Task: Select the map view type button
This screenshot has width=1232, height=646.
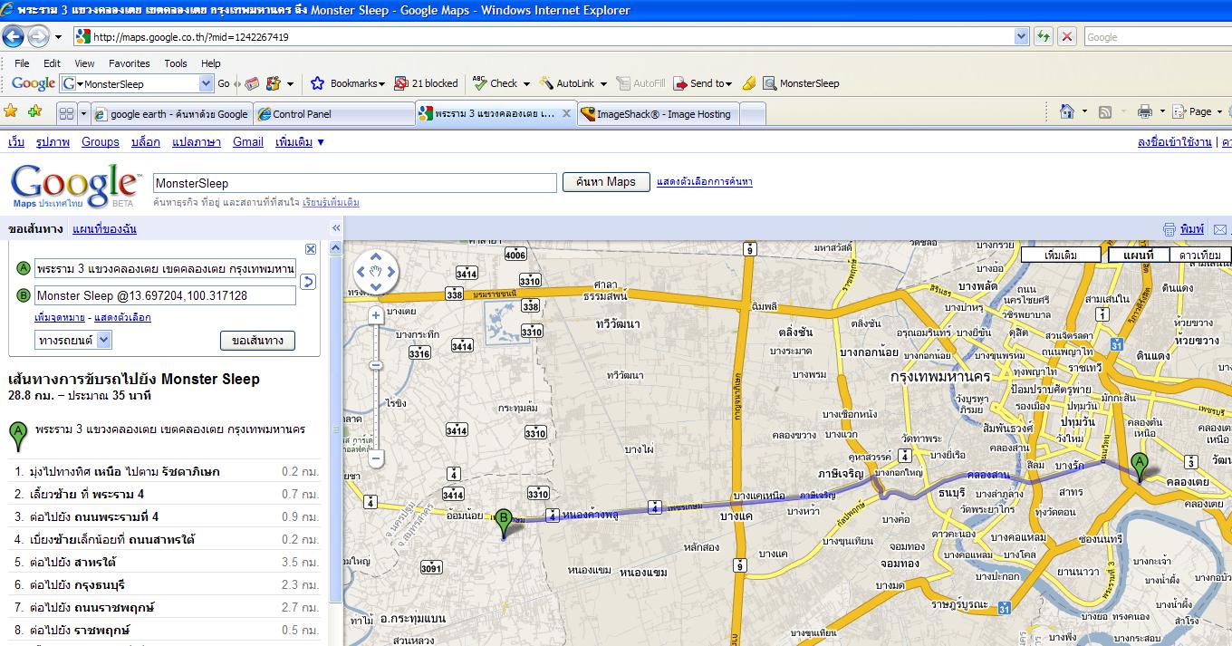Action: coord(1138,255)
